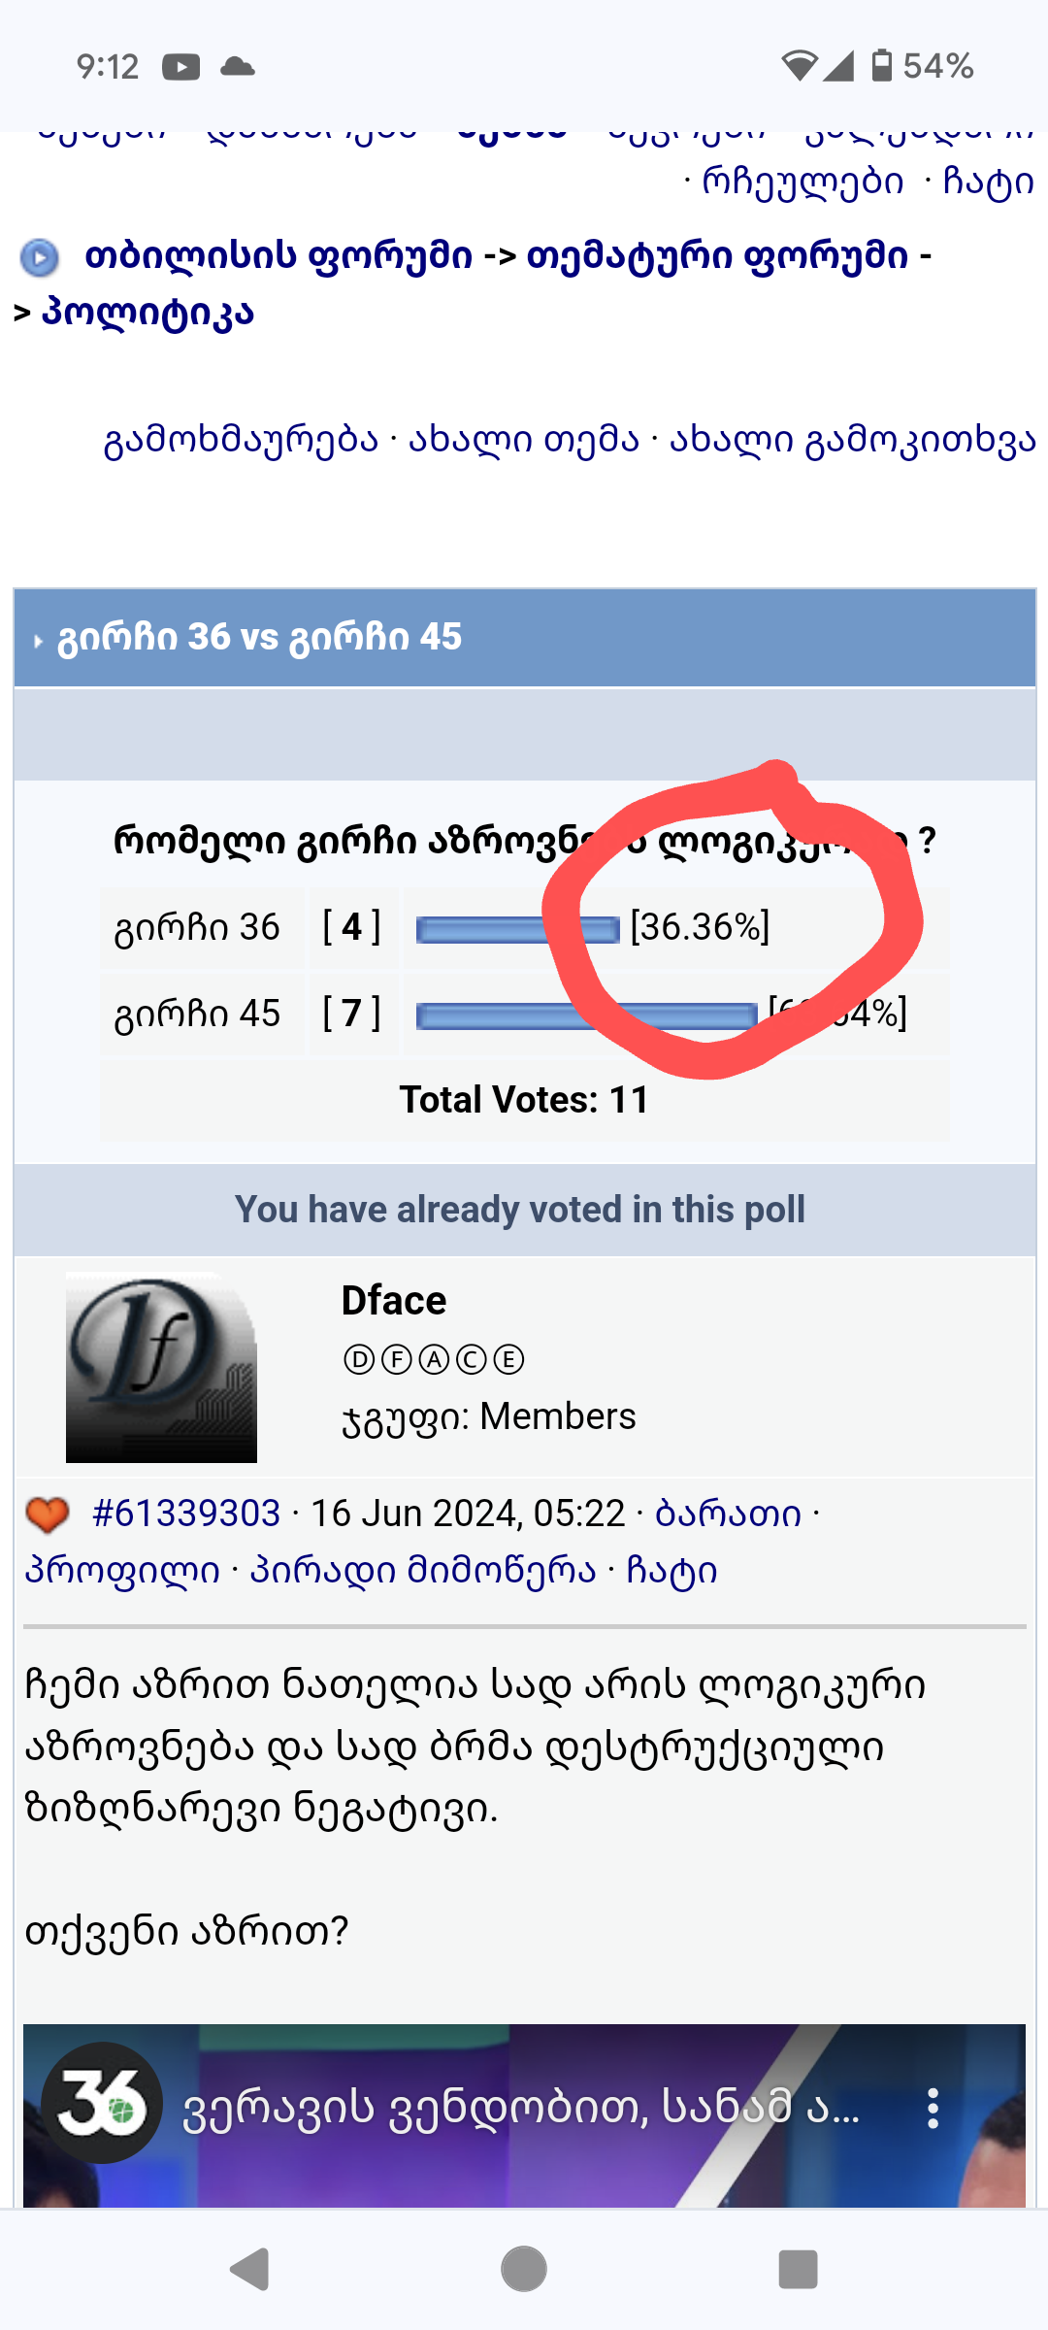Tap the 36 channel logo on video
This screenshot has width=1048, height=2330.
102,2103
